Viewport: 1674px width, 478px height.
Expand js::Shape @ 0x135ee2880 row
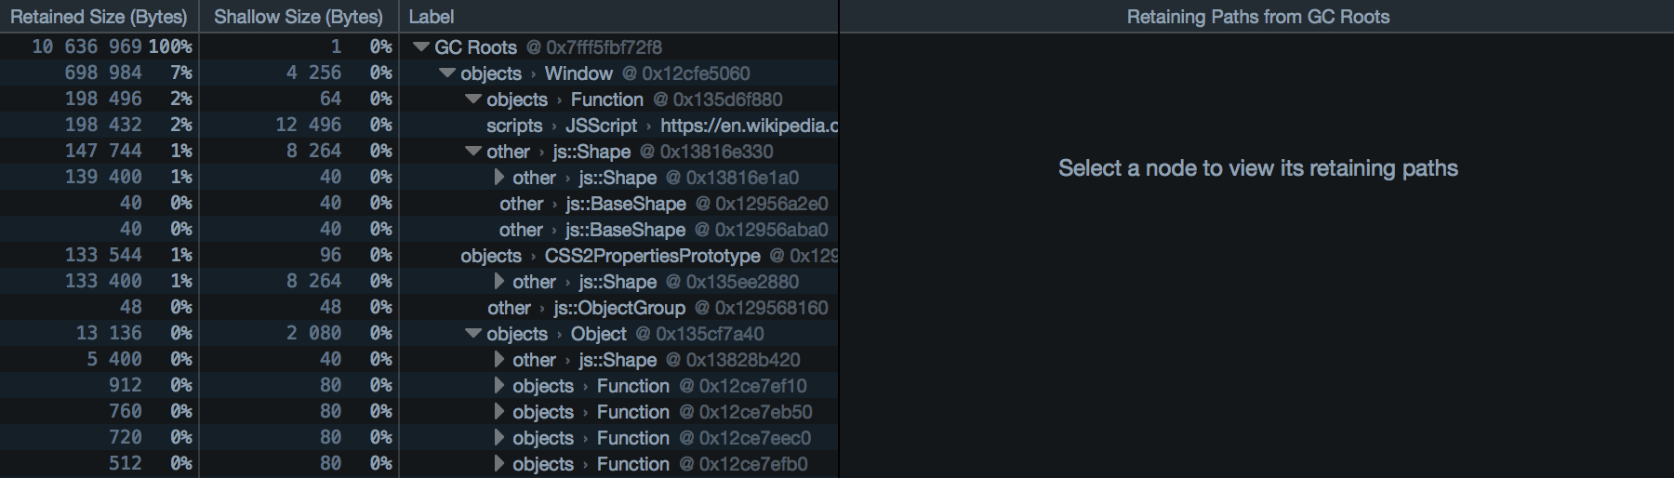(x=499, y=282)
